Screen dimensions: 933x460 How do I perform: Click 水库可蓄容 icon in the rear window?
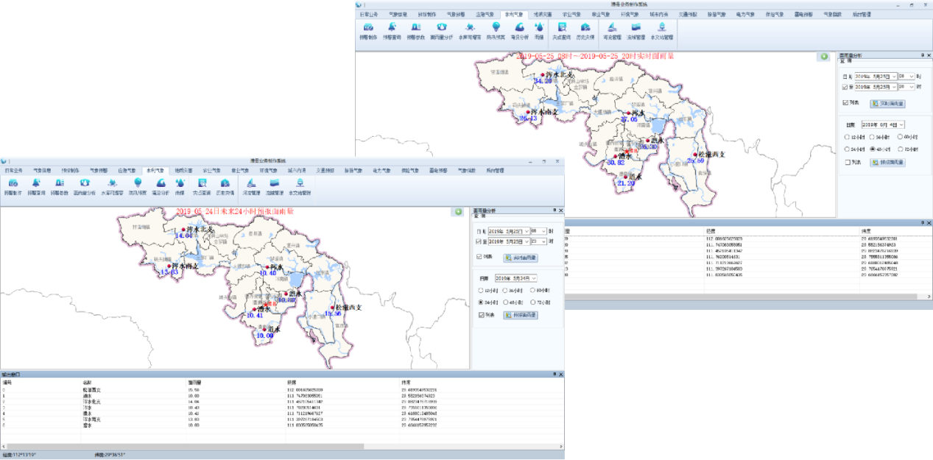click(470, 30)
